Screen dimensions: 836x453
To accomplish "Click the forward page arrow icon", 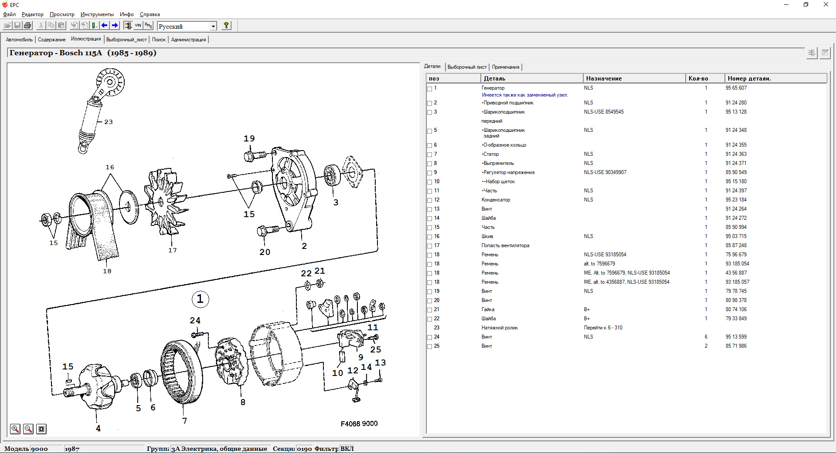I will point(75,26).
